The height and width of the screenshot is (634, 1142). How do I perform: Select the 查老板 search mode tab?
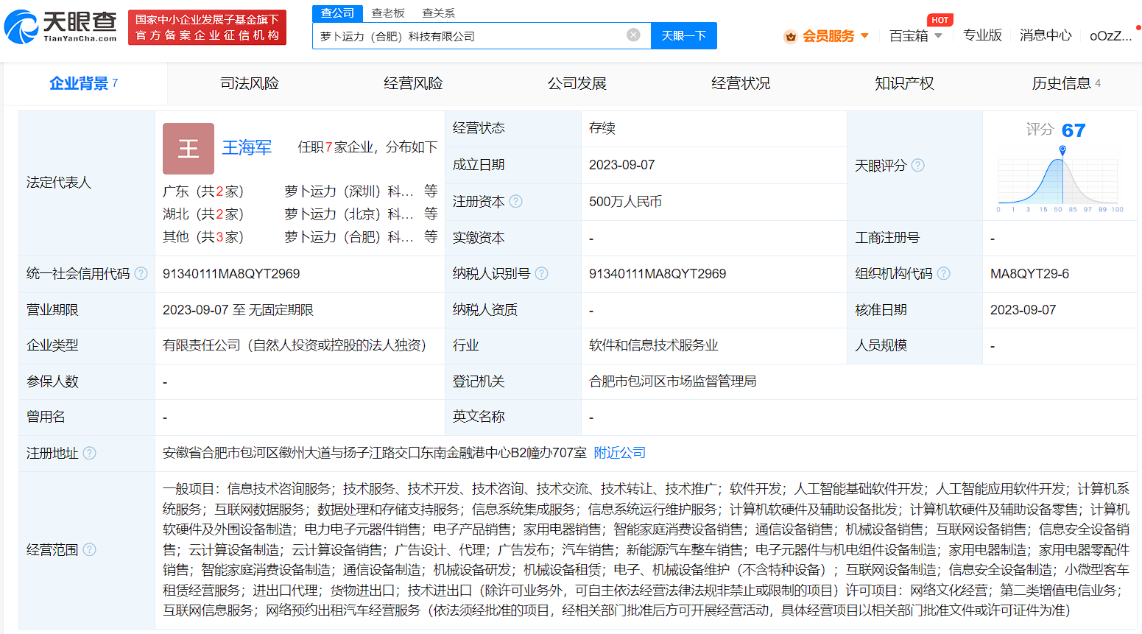(x=387, y=13)
